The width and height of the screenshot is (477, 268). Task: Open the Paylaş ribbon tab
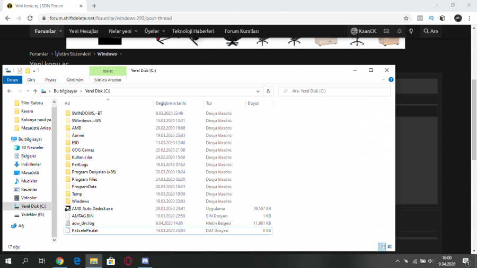51,80
